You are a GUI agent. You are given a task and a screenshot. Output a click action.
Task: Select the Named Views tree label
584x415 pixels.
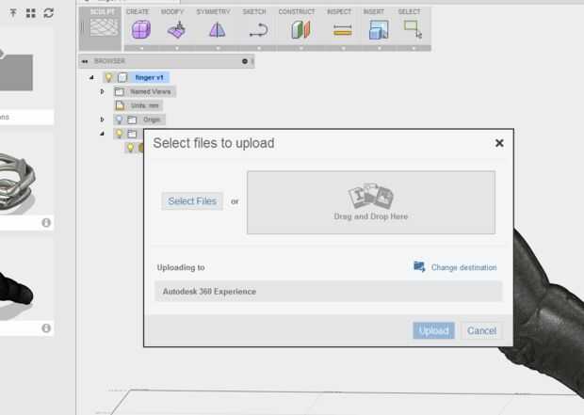pyautogui.click(x=151, y=91)
